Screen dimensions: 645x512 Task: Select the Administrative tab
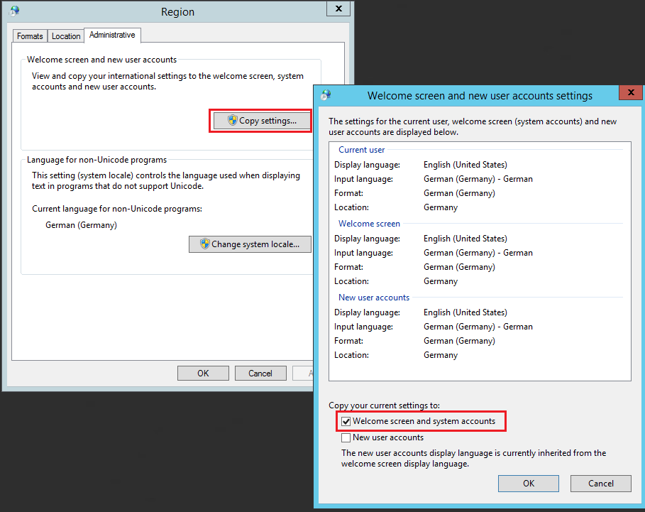[112, 35]
